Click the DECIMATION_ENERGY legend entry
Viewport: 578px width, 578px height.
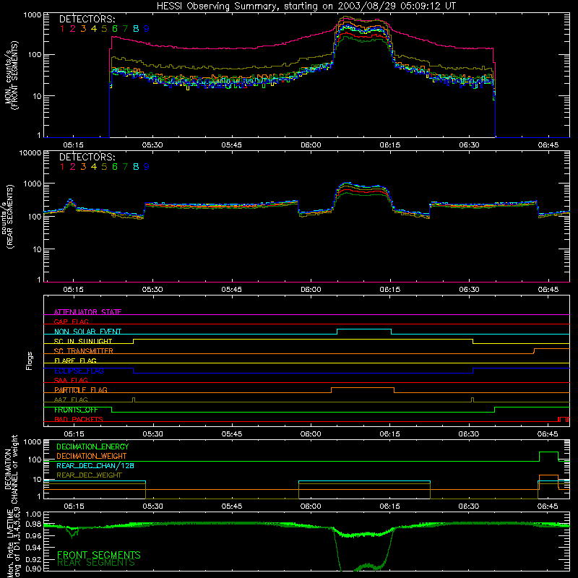[x=92, y=447]
